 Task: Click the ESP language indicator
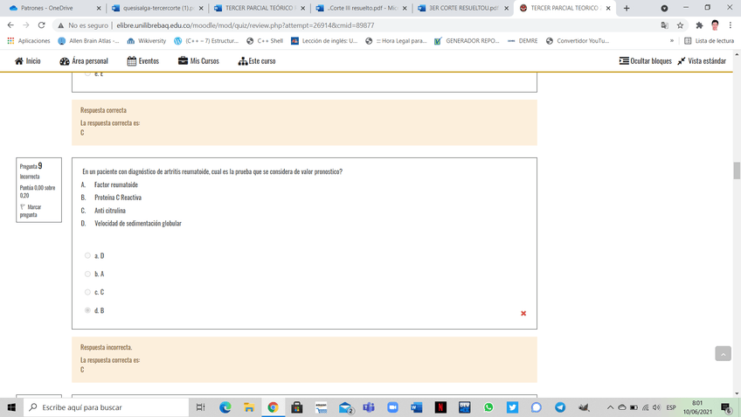671,407
